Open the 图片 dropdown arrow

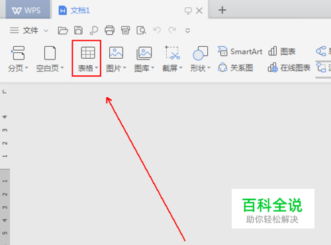(124, 67)
